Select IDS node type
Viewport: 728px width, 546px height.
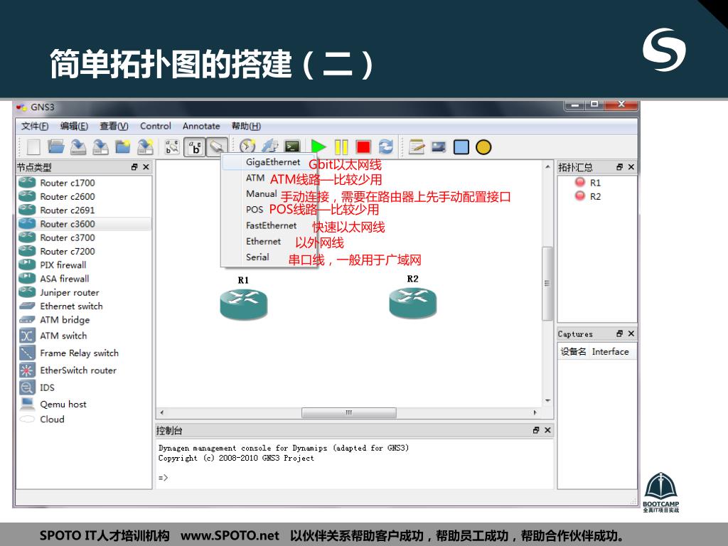click(x=84, y=387)
